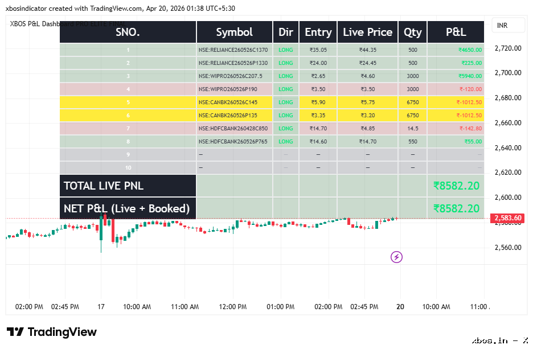Click the TradingView logo
Image resolution: width=533 pixels, height=349 pixels.
point(52,332)
